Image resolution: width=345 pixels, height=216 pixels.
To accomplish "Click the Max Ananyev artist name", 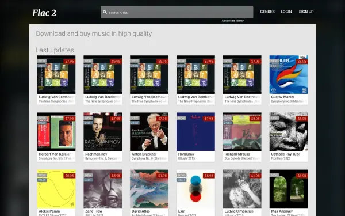I will [282, 211].
